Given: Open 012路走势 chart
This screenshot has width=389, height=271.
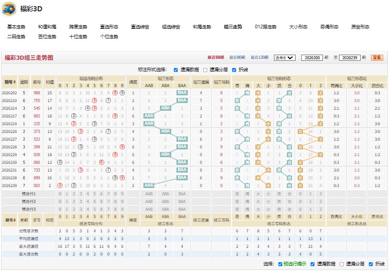Looking at the screenshot, I should point(266,27).
